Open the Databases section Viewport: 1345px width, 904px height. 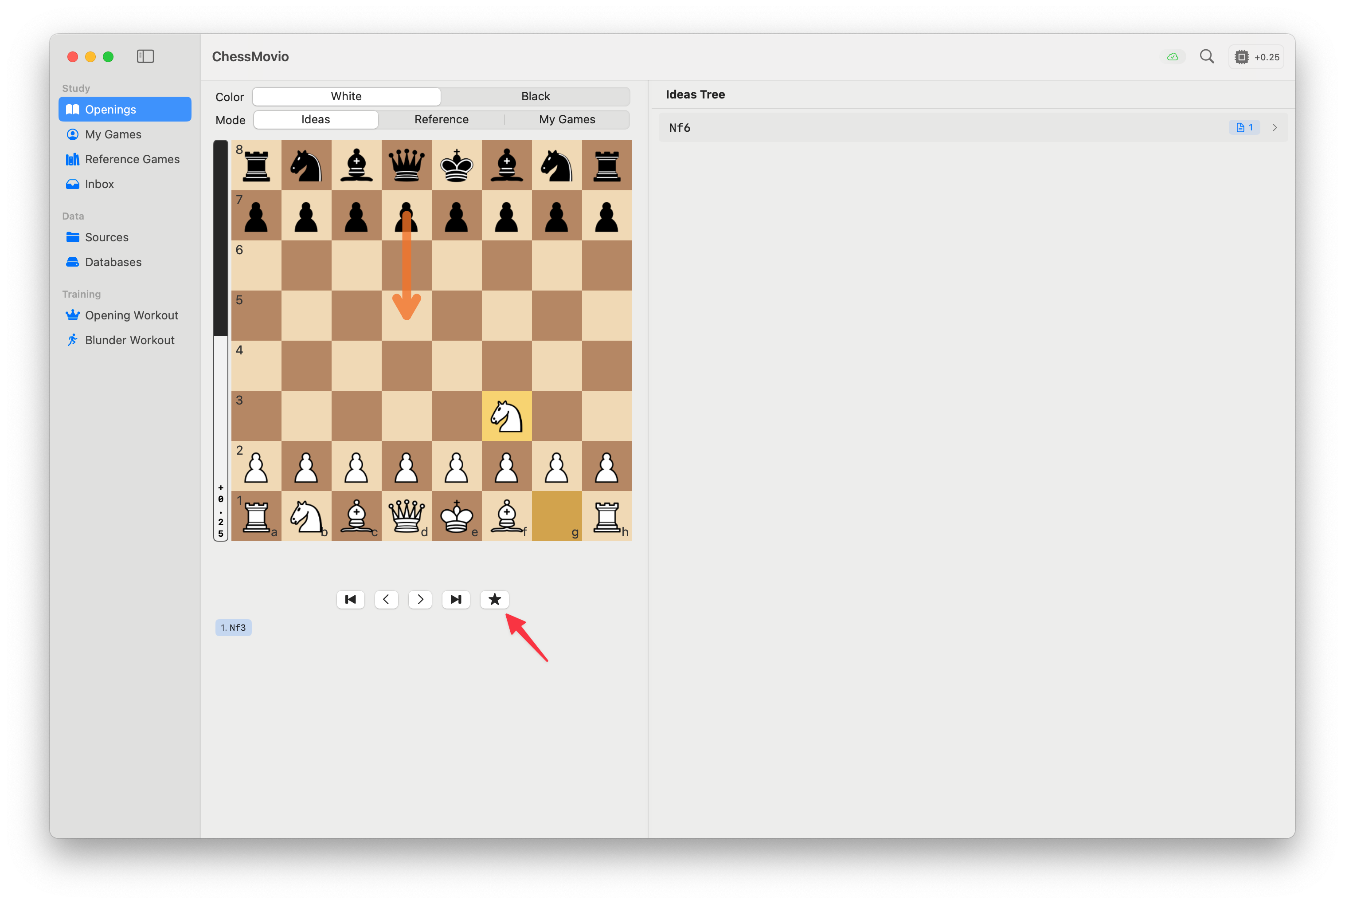[113, 262]
